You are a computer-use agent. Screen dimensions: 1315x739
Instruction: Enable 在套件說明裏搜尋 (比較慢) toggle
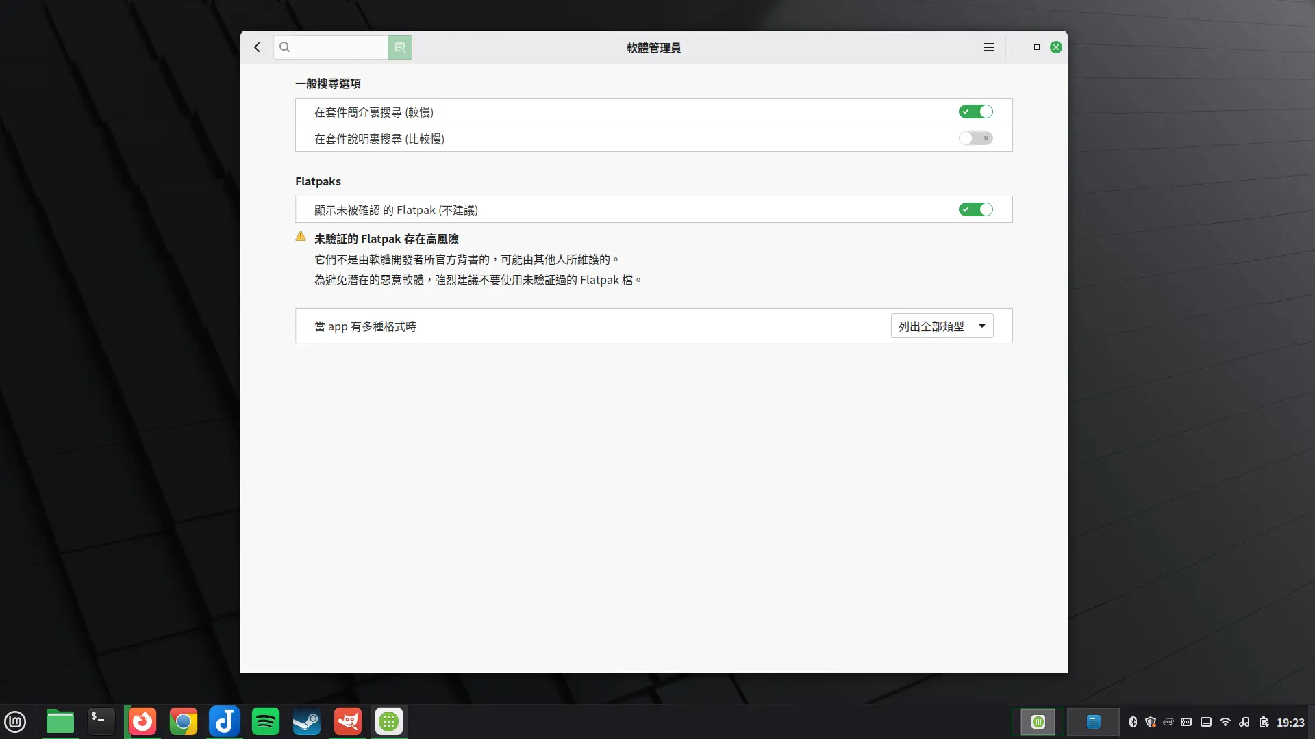[x=975, y=138]
